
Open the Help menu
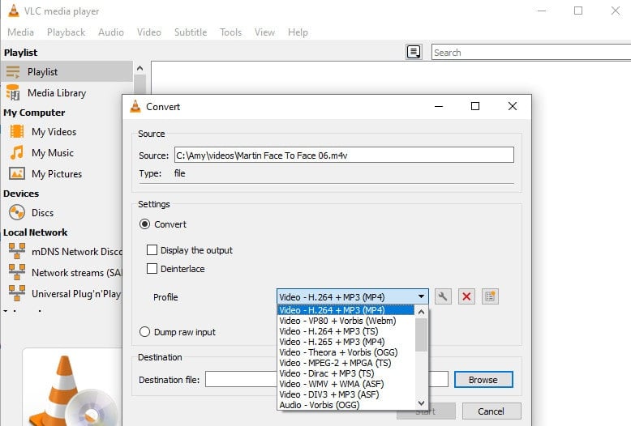pos(298,32)
